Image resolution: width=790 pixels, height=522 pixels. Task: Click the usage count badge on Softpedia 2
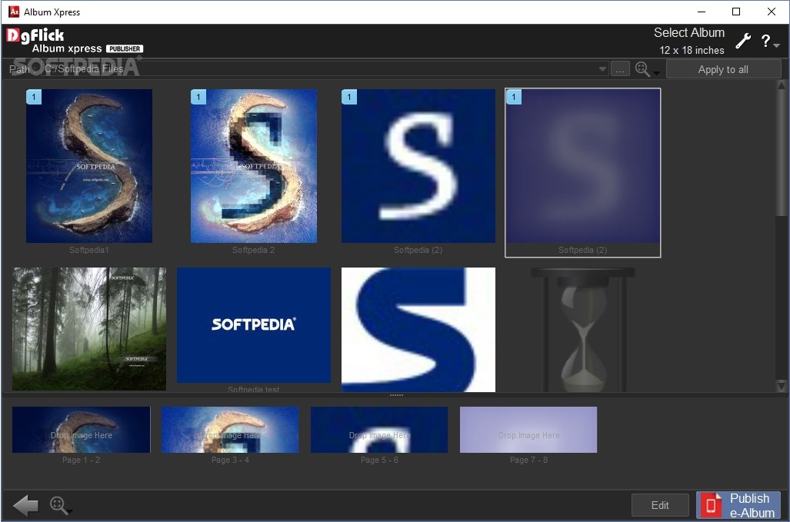(x=198, y=97)
